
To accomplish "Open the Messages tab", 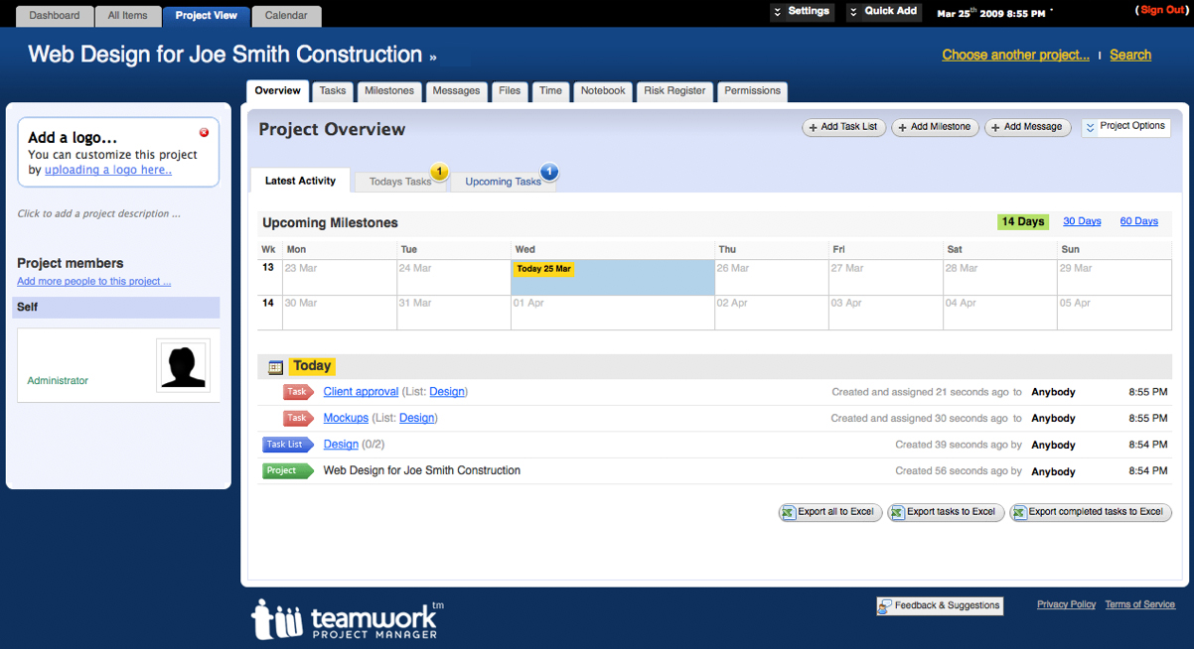I will click(457, 91).
